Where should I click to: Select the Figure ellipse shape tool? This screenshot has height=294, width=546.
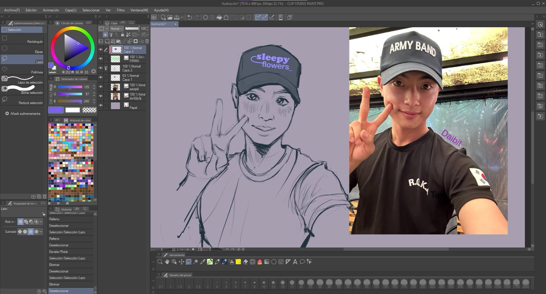(x=273, y=262)
